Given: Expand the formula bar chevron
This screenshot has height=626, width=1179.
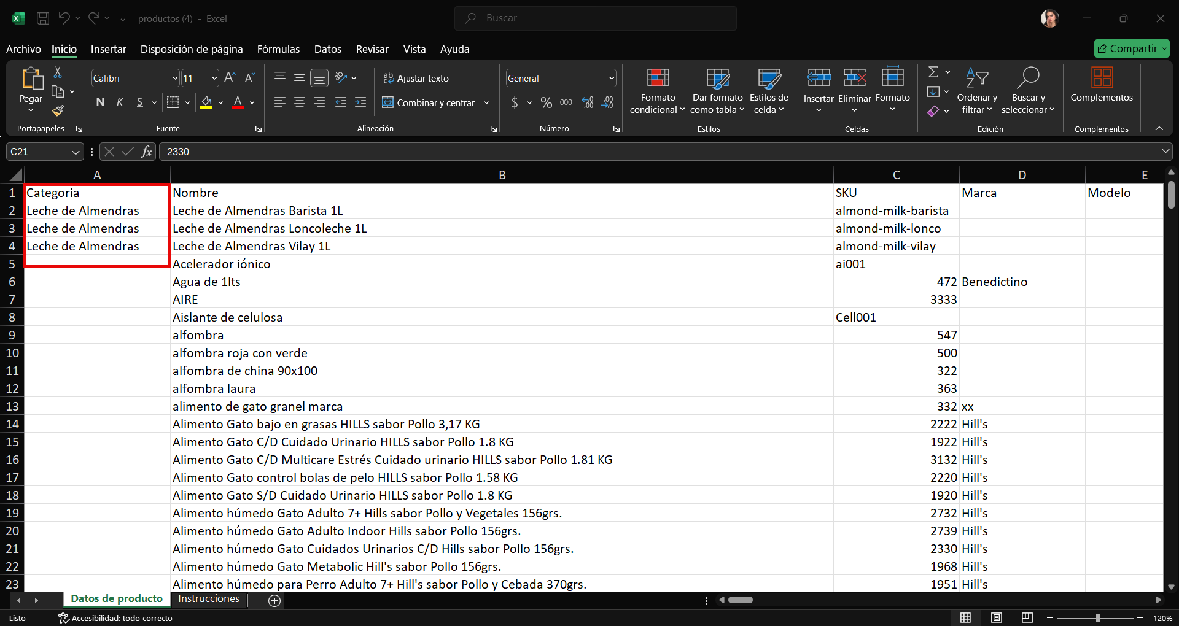Looking at the screenshot, I should (x=1165, y=151).
